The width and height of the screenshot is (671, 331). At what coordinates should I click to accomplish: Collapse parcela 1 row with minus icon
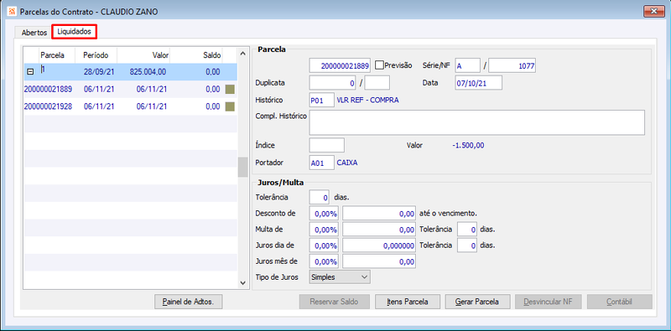point(30,73)
